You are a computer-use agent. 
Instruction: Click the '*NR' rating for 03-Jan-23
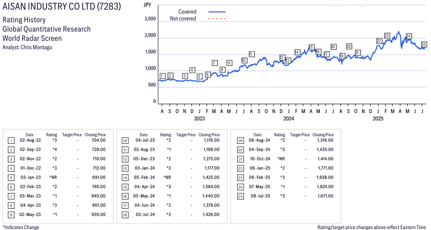[53, 177]
